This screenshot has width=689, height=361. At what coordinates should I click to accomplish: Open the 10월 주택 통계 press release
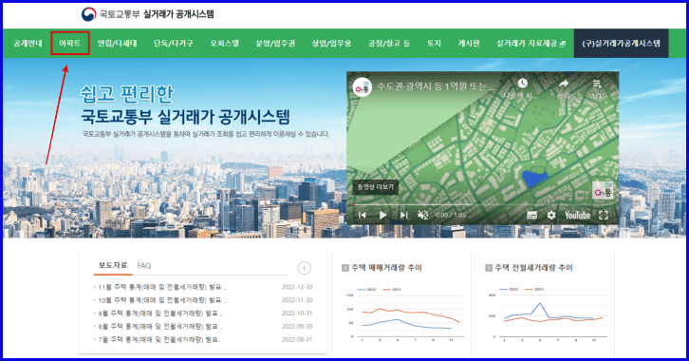161,300
